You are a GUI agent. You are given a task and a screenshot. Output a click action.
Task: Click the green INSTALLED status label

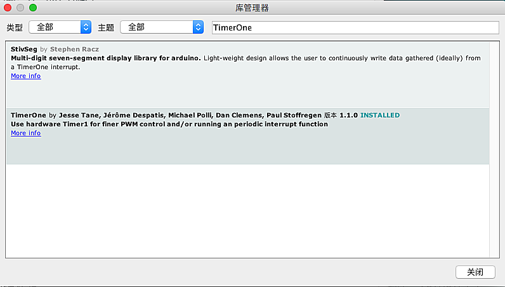click(x=379, y=116)
